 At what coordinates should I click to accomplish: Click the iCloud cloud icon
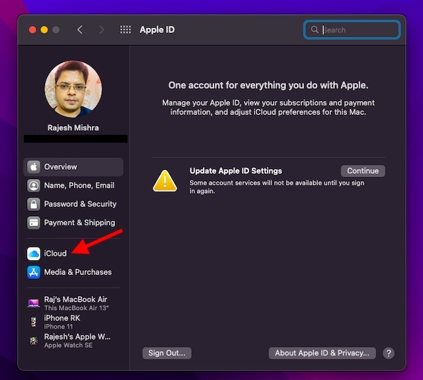click(x=34, y=254)
